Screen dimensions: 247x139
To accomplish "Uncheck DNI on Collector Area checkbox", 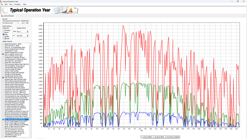I will coord(3,54).
